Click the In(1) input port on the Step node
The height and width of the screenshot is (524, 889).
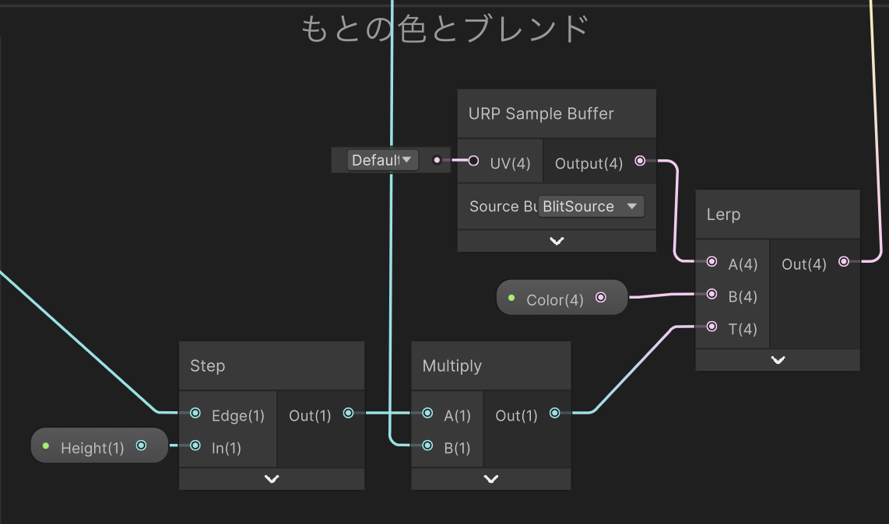[x=195, y=445]
